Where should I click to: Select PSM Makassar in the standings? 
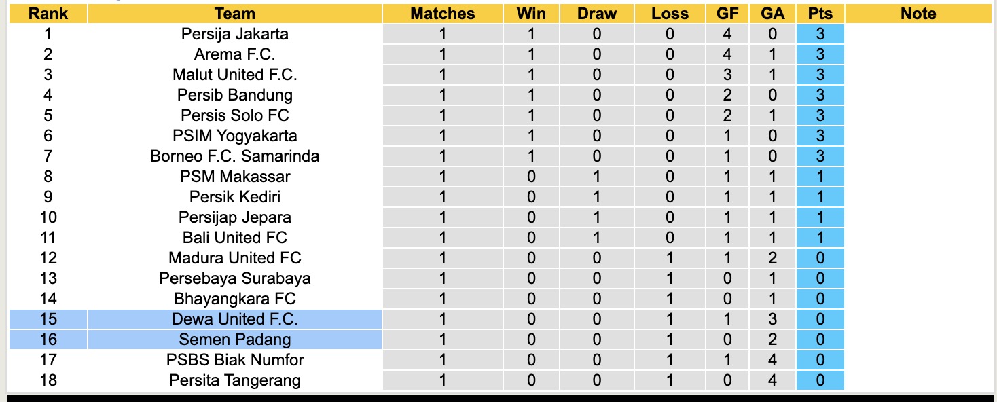[234, 177]
